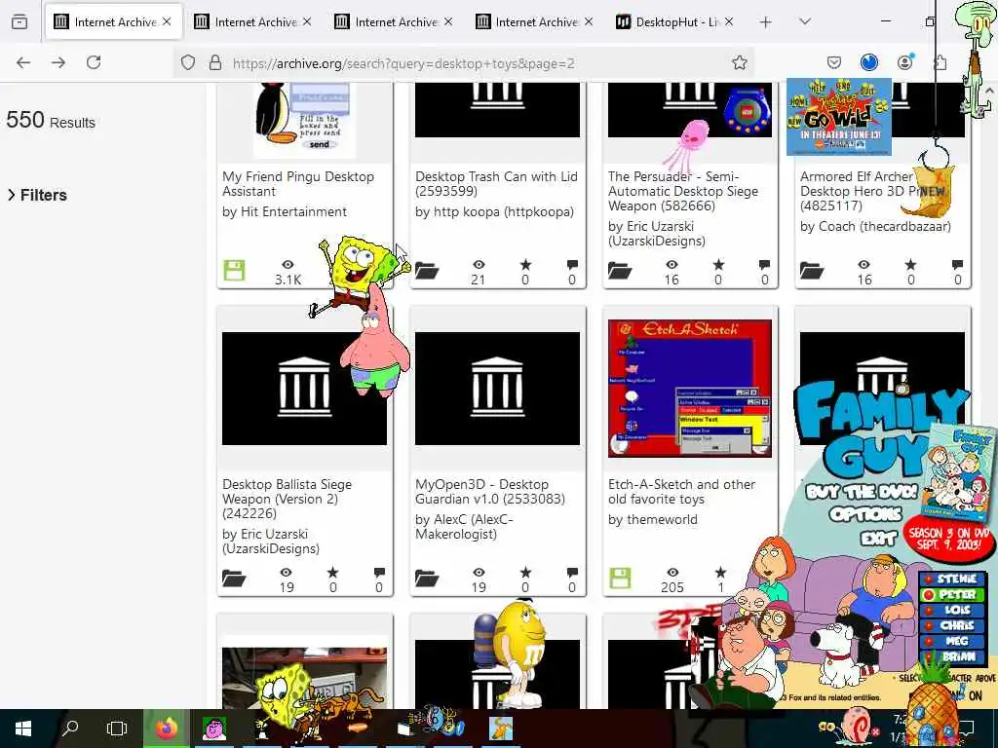The image size is (998, 748).
Task: Click views eye icon on MyOpen3D card
Action: click(x=479, y=573)
